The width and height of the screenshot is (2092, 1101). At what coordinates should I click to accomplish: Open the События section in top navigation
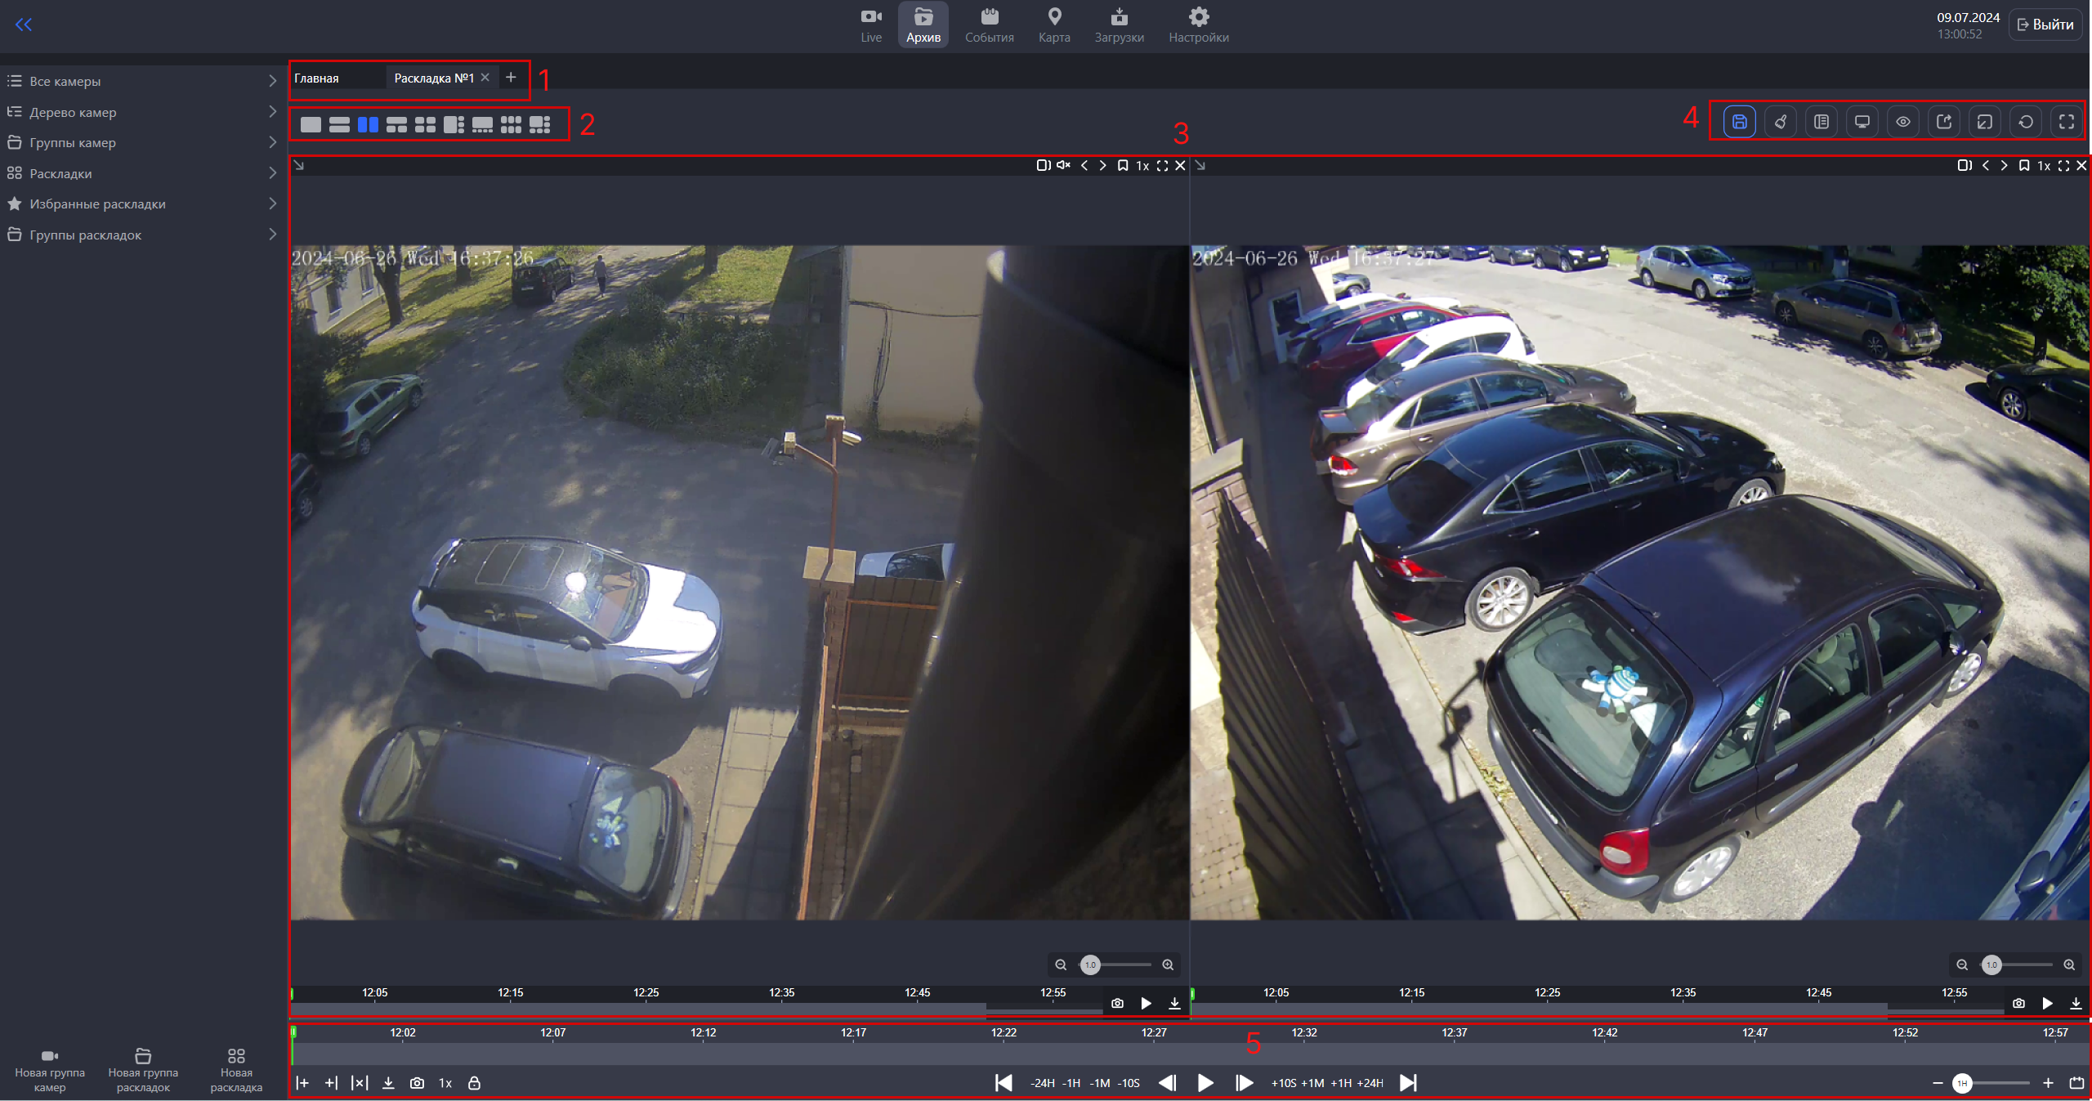click(988, 24)
